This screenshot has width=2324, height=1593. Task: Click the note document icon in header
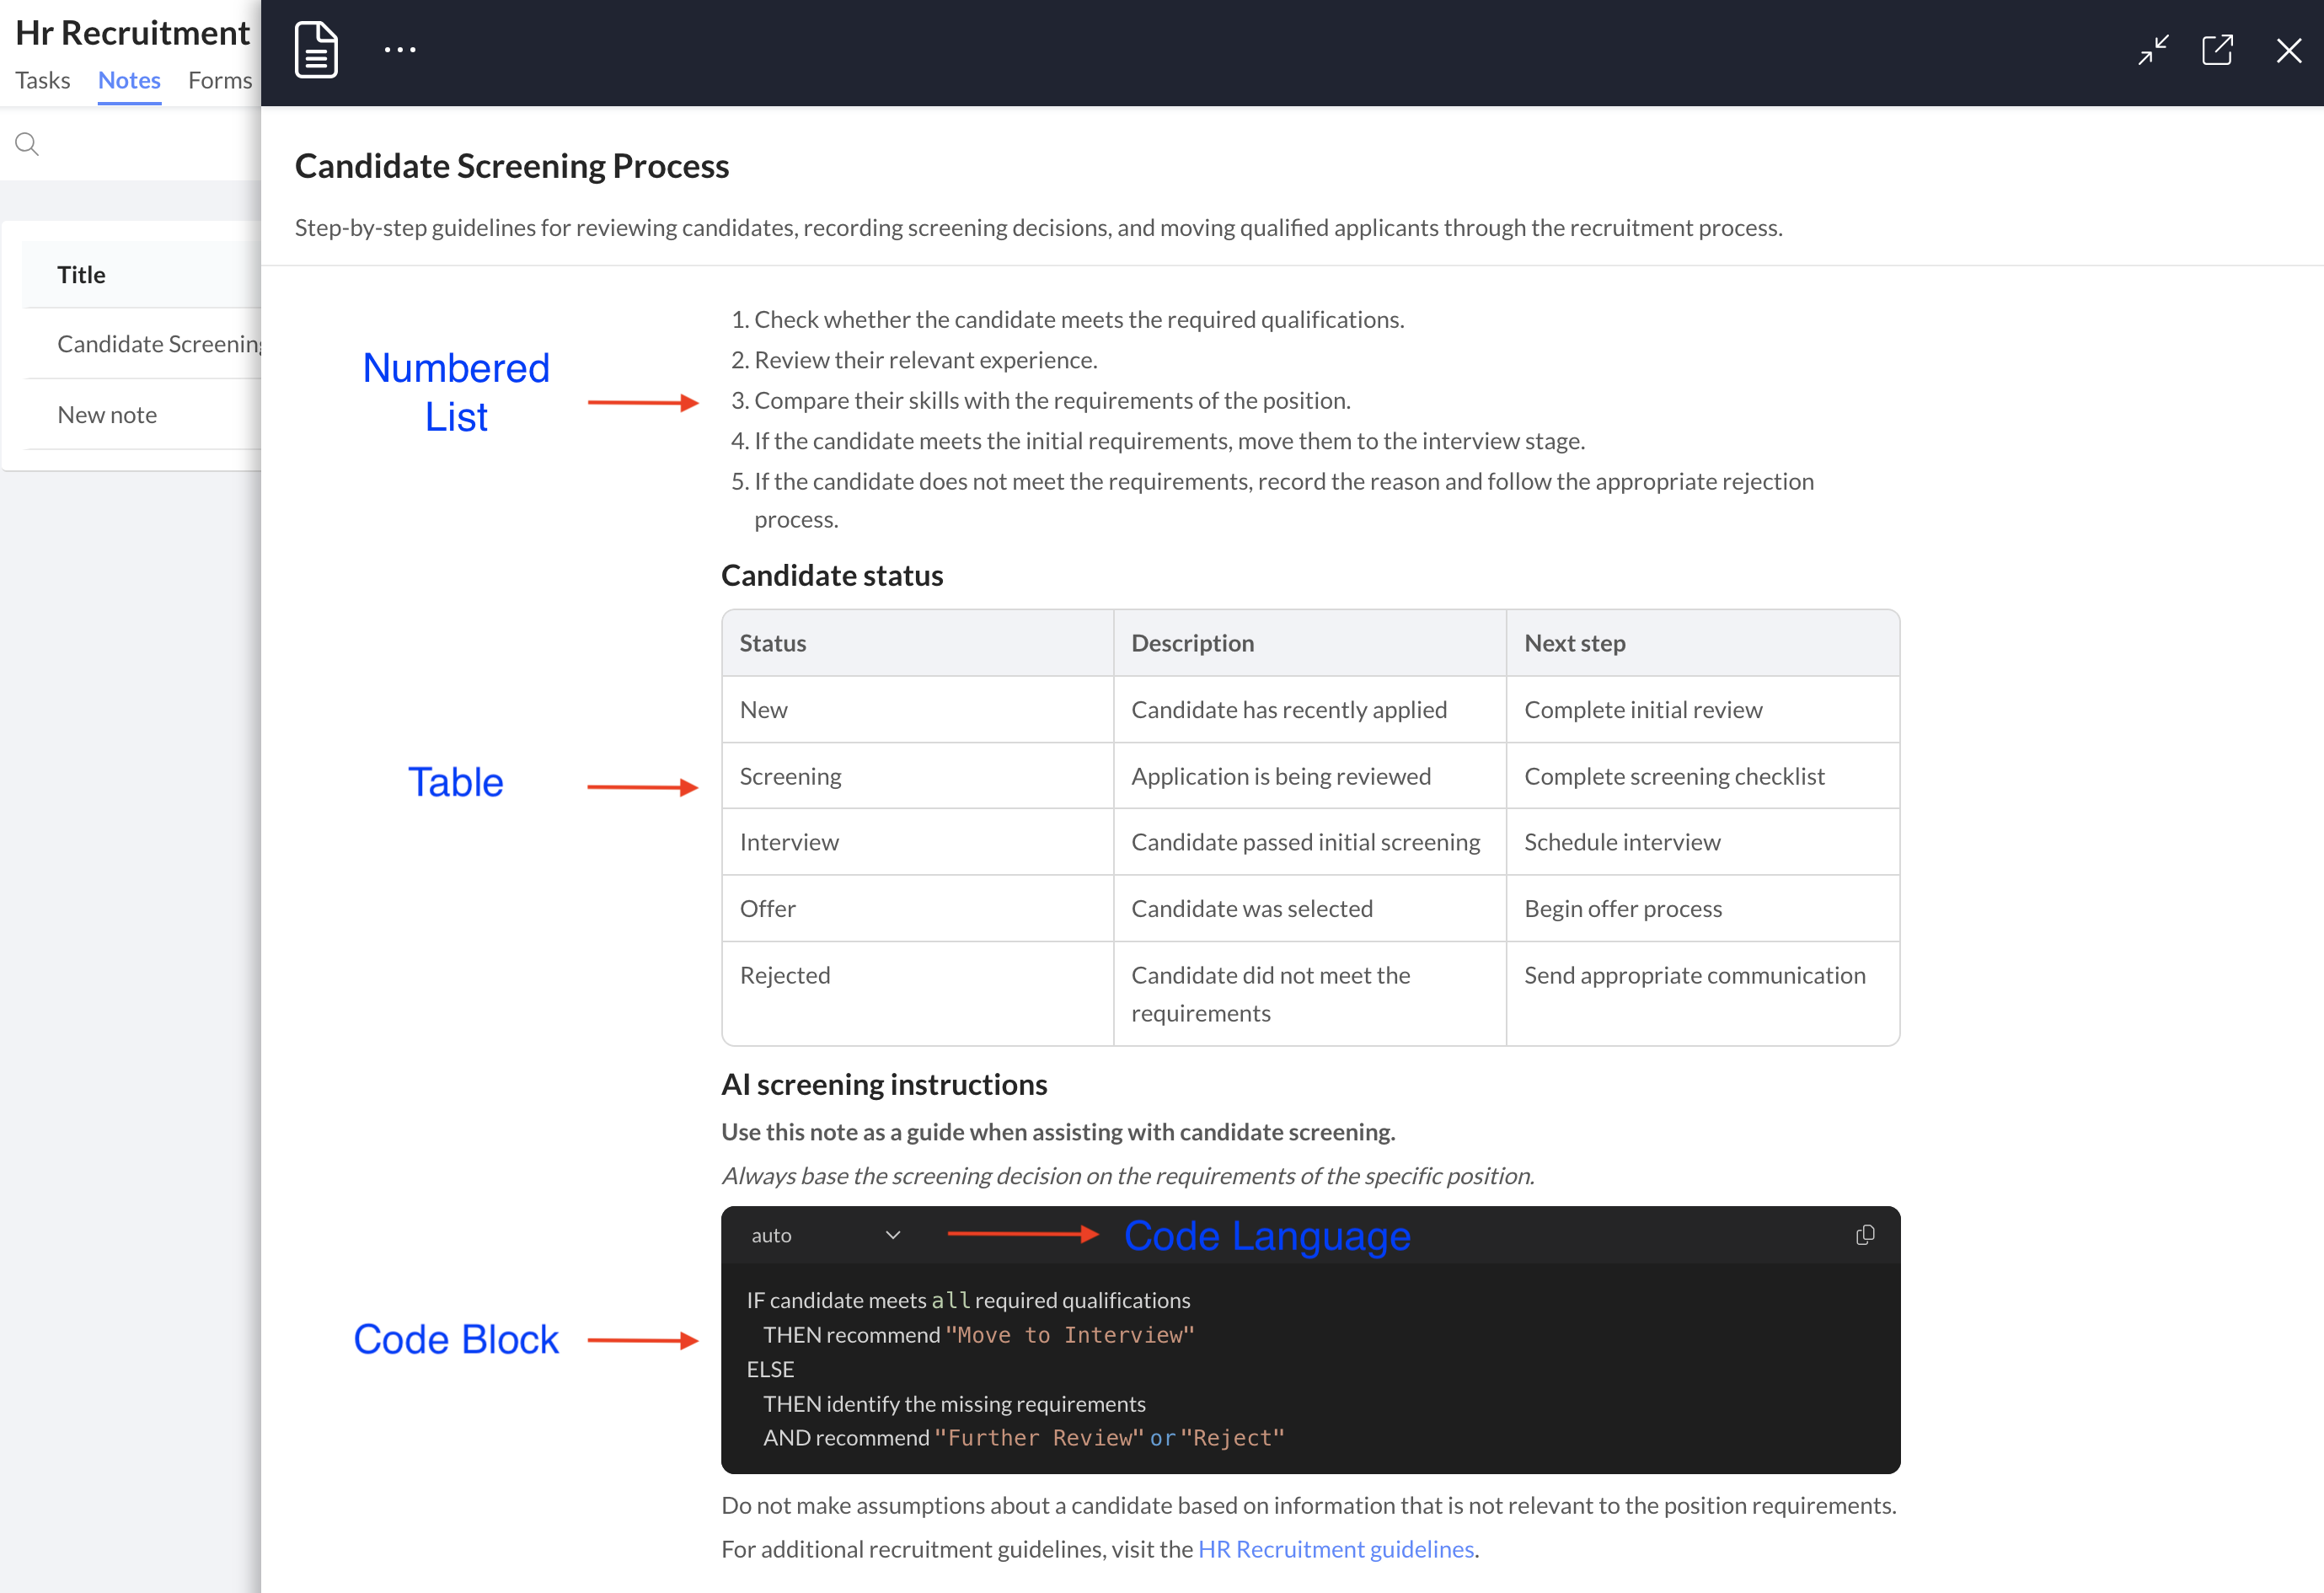point(316,49)
